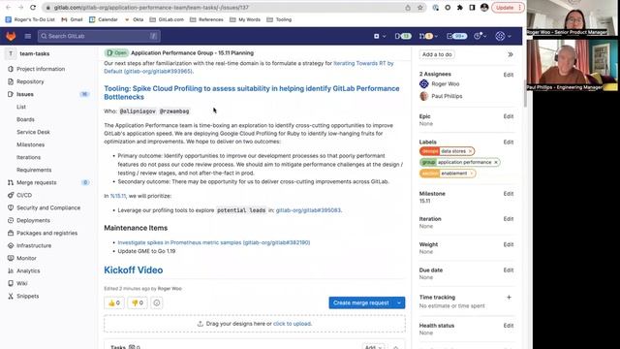Give a thumbs down reaction
The height and width of the screenshot is (349, 620).
click(138, 302)
